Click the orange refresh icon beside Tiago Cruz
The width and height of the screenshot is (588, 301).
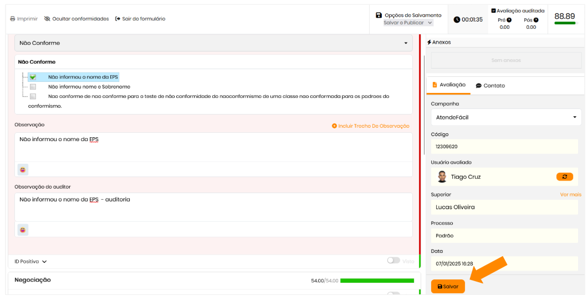point(564,177)
